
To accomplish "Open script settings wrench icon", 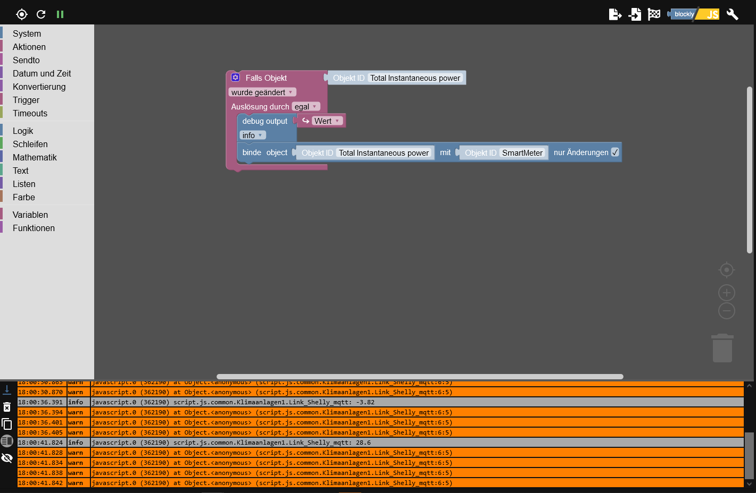I will point(733,14).
